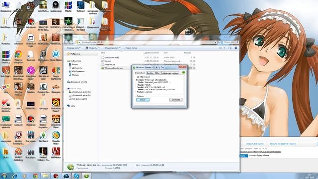Click the green status indicator in Windows Loader dialog
Screen dimensions: 318x179
coord(183,72)
